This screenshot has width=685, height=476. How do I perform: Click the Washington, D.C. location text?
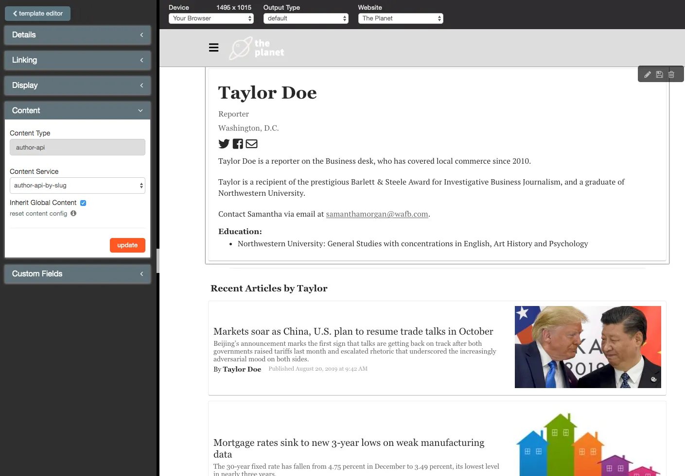[248, 128]
